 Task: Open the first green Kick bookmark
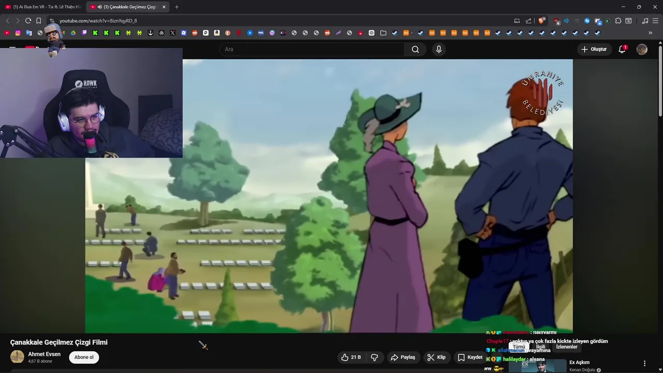coord(95,33)
